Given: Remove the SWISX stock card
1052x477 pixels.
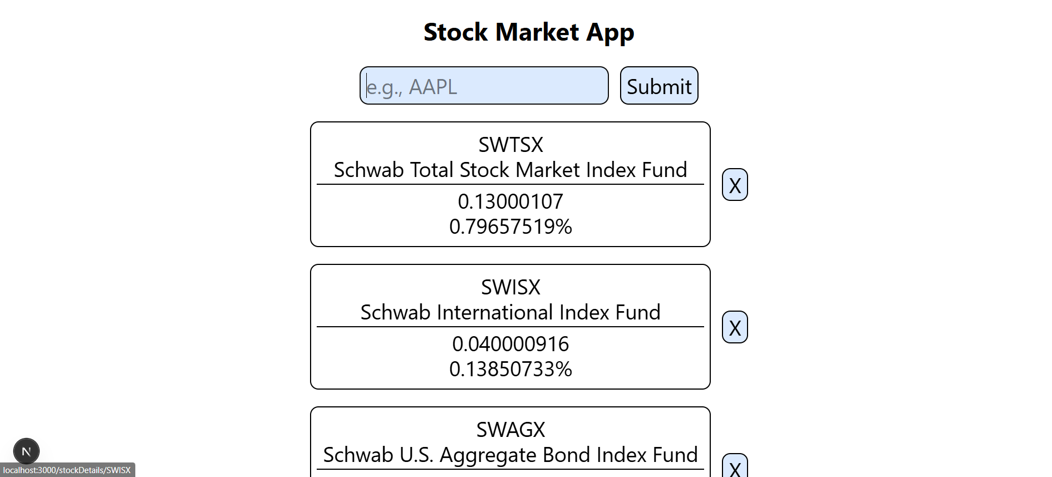Looking at the screenshot, I should 734,327.
